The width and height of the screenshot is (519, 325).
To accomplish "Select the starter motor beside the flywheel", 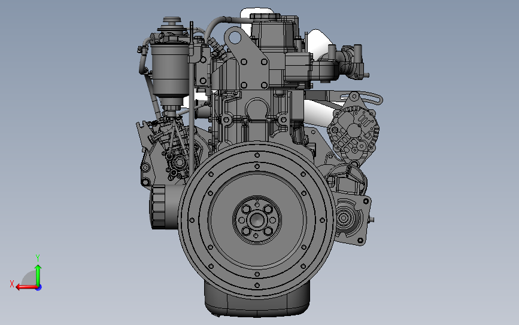I will pyautogui.click(x=351, y=219).
